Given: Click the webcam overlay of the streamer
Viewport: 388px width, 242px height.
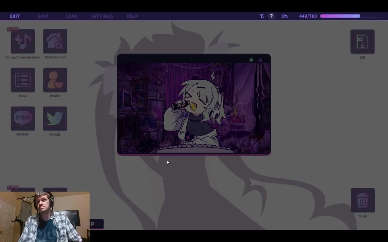Looking at the screenshot, I should [45, 217].
